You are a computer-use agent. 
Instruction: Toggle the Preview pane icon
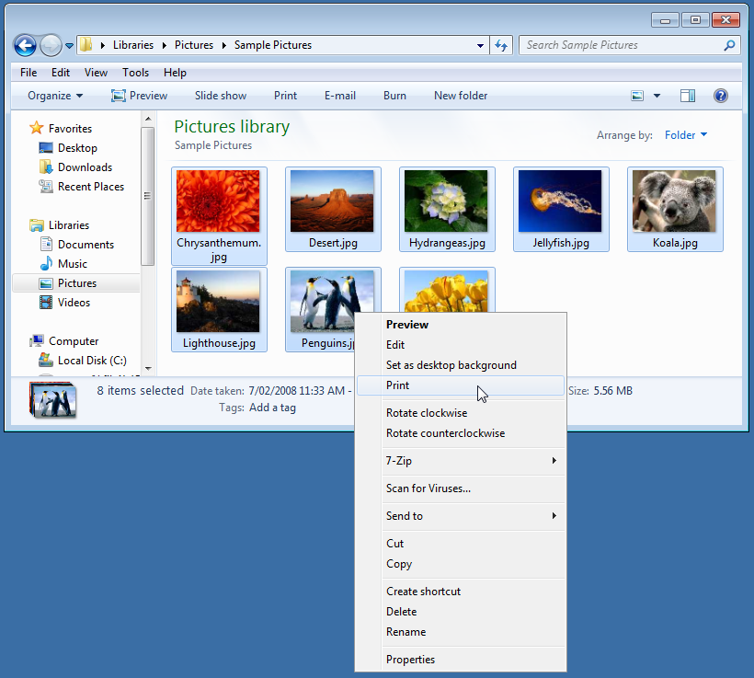point(687,96)
